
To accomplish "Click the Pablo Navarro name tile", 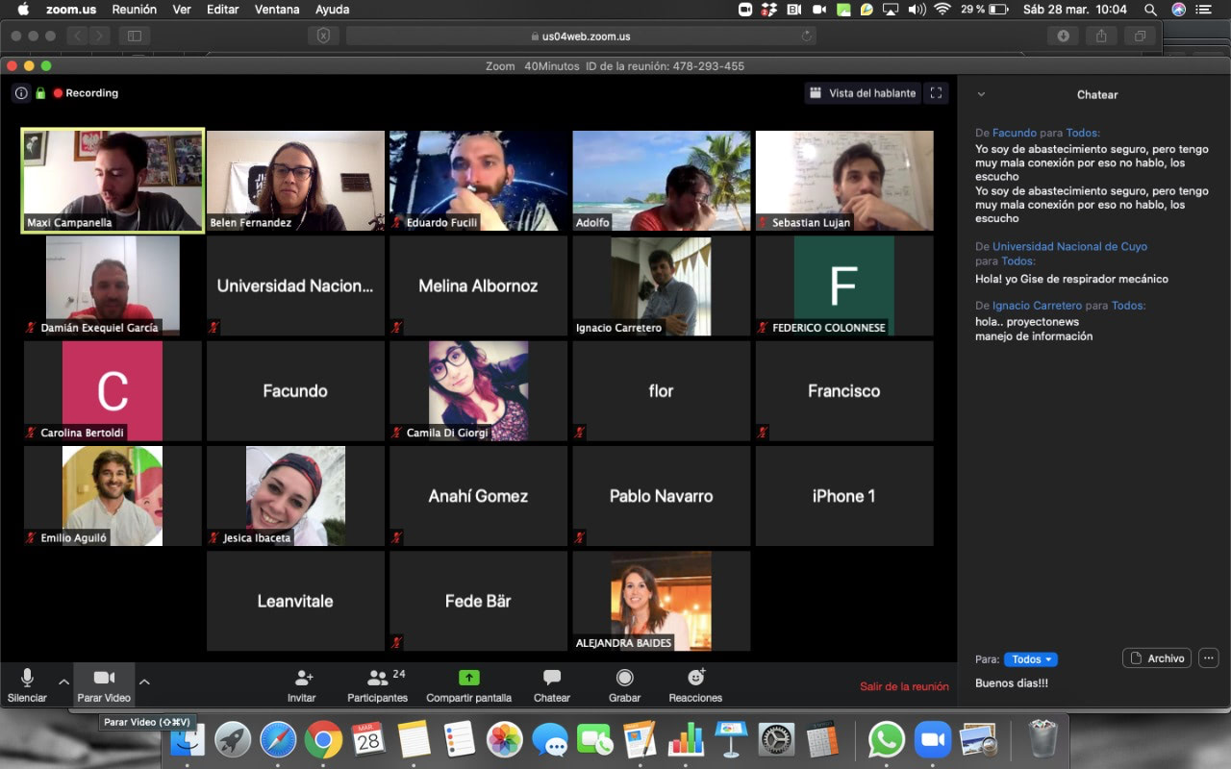I will pos(662,496).
